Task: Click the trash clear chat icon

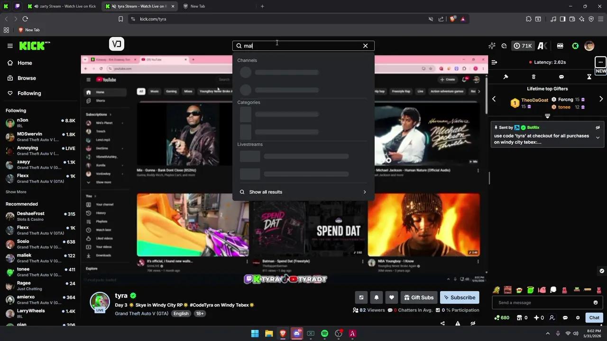Action: pyautogui.click(x=533, y=77)
